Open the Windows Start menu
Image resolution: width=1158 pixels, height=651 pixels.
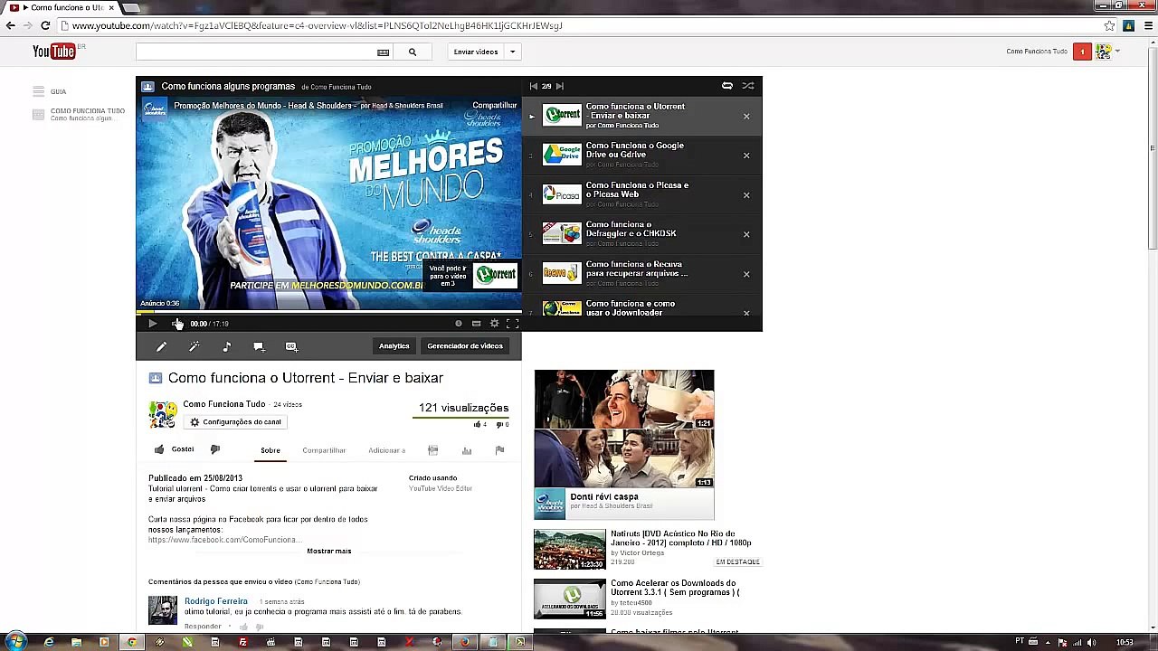[x=15, y=642]
